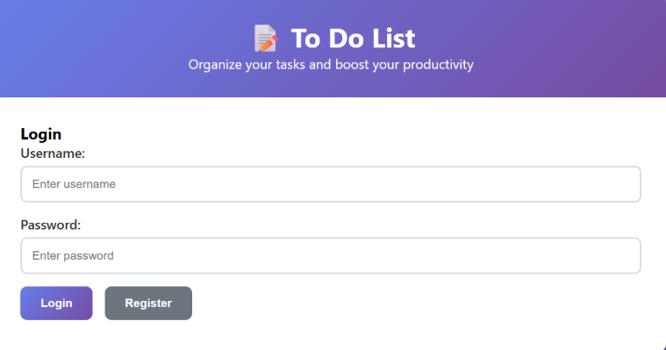Click the memo and pencil icon
The image size is (666, 350).
point(266,39)
